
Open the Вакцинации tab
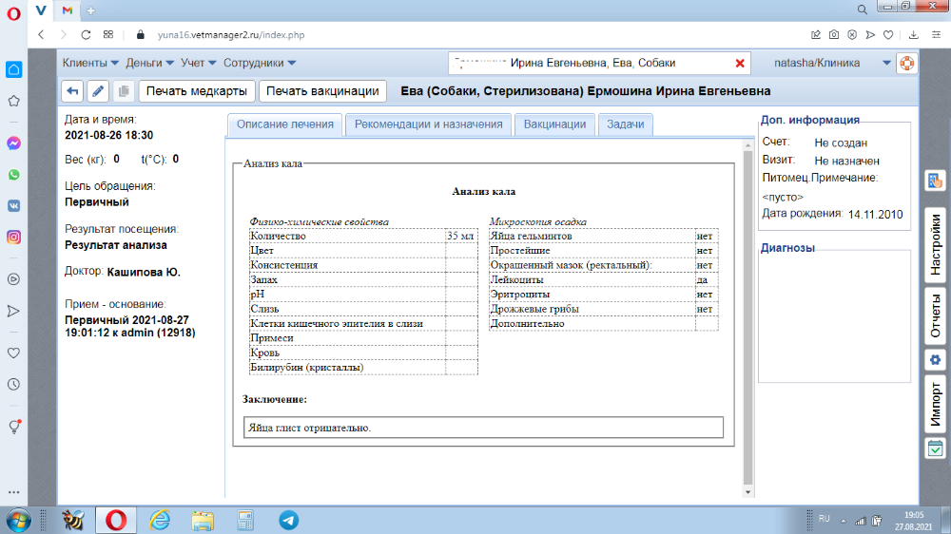click(554, 124)
